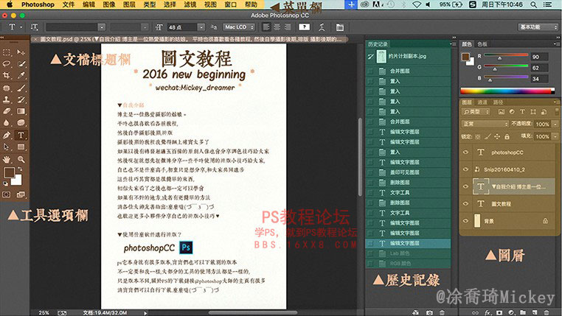Set history brush source on 盖印可见图层 row

370,172
